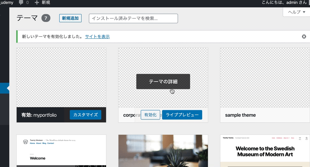Screen dimensions: 310x167
Task: Dismiss the theme activated notice
Action: (x=304, y=37)
